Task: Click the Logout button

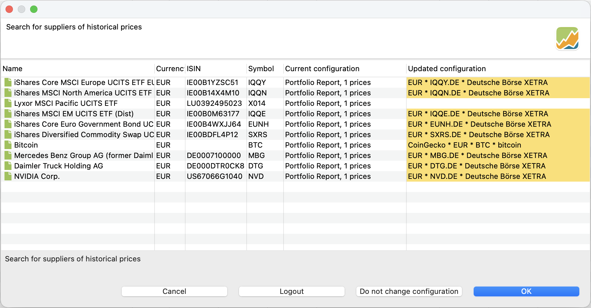Action: [x=292, y=291]
